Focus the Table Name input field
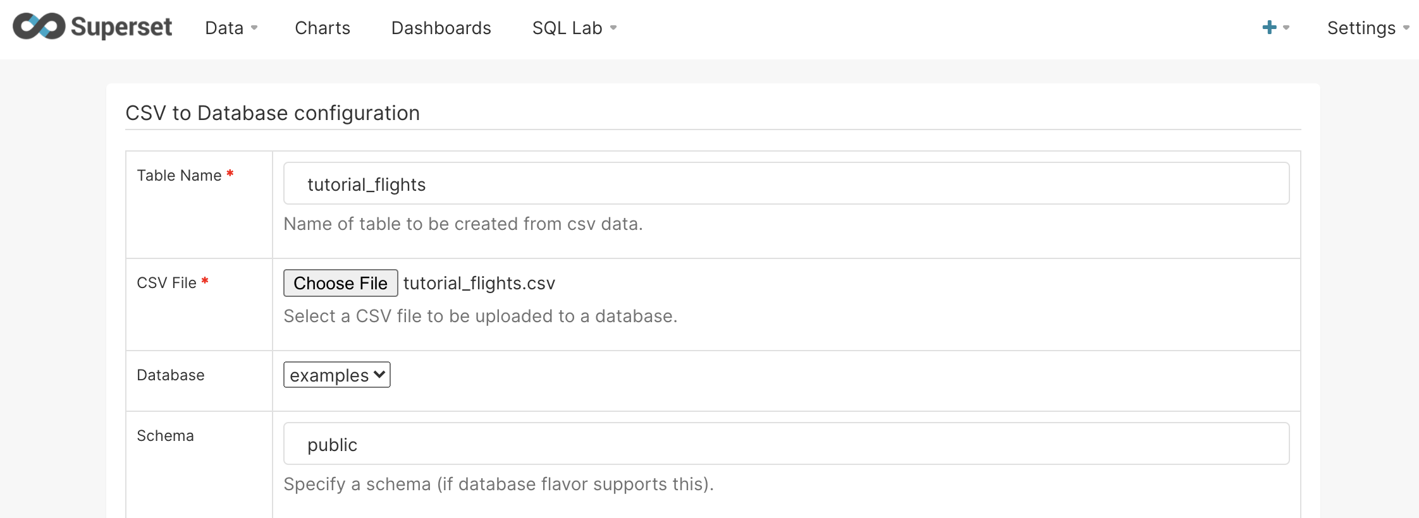This screenshot has height=518, width=1419. point(786,184)
